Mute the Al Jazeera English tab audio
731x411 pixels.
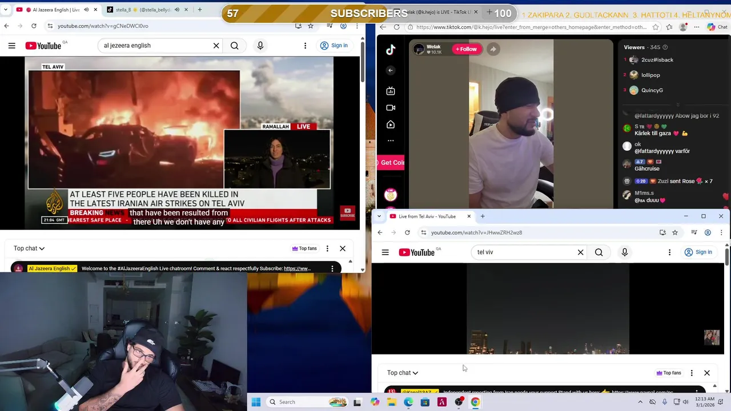pos(87,10)
